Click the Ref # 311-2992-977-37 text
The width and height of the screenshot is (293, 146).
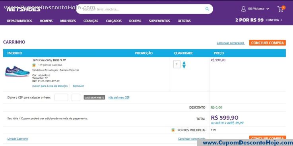[x=46, y=81]
